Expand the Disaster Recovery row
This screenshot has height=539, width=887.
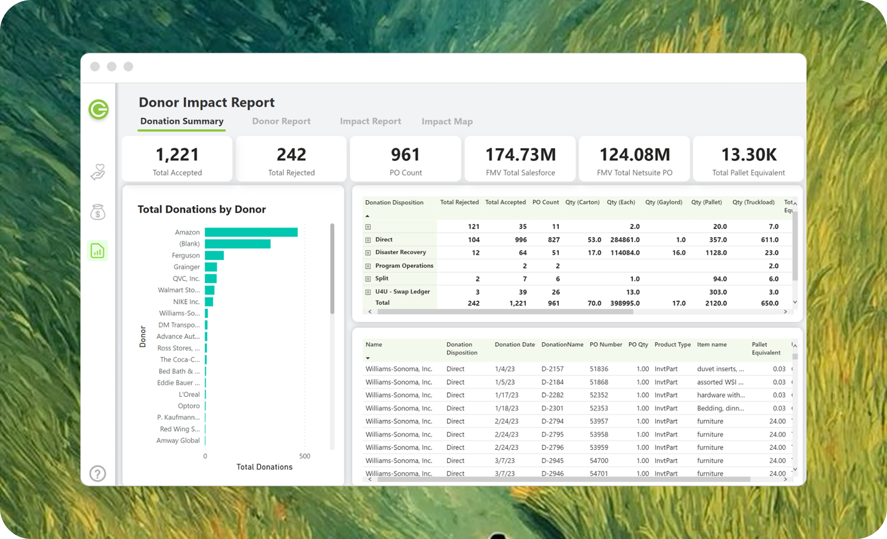pos(368,253)
